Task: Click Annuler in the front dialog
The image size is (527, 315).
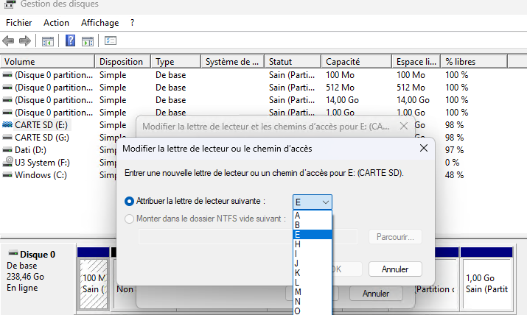Action: [395, 269]
